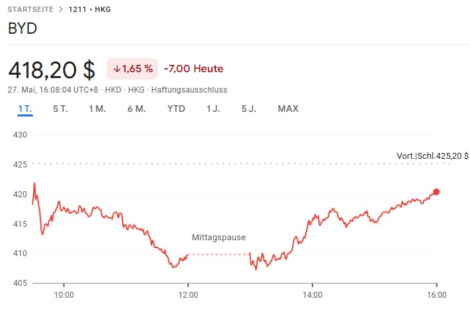The width and height of the screenshot is (470, 311).
Task: Click the breadcrumb chevron arrow
Action: pos(60,9)
